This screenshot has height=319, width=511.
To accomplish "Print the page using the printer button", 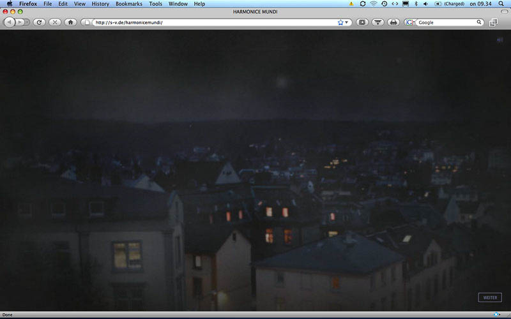I will click(x=393, y=22).
